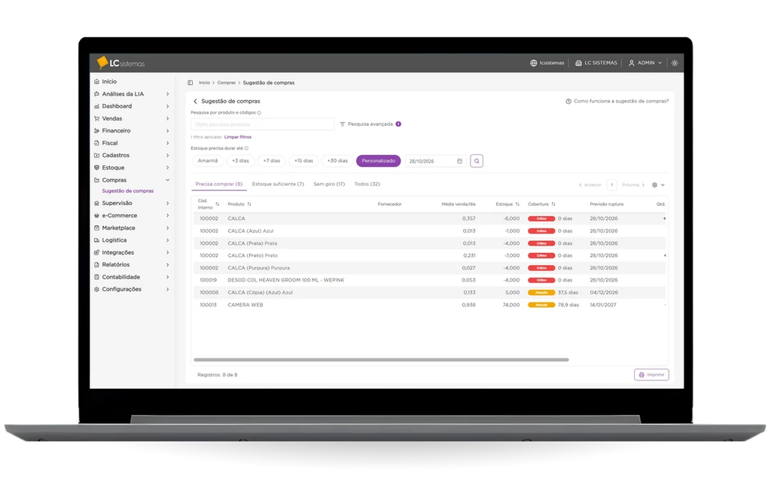Click the Imprimir button
Viewport: 771px width, 500px height.
pyautogui.click(x=651, y=375)
